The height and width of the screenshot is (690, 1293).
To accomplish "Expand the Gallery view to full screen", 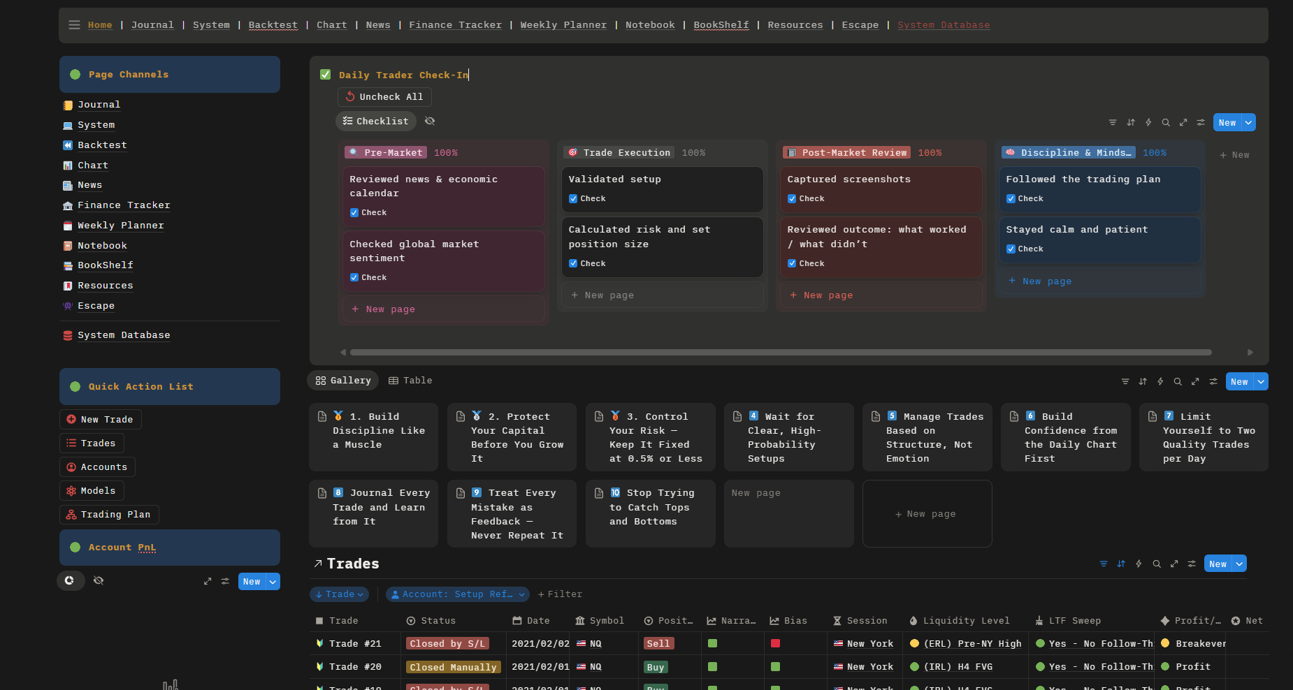I will (x=1195, y=381).
